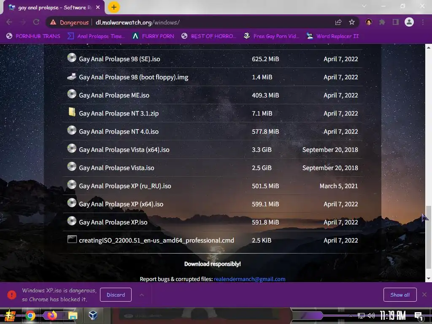Image resolution: width=432 pixels, height=324 pixels.
Task: Share this page using the share icon
Action: pyautogui.click(x=338, y=22)
